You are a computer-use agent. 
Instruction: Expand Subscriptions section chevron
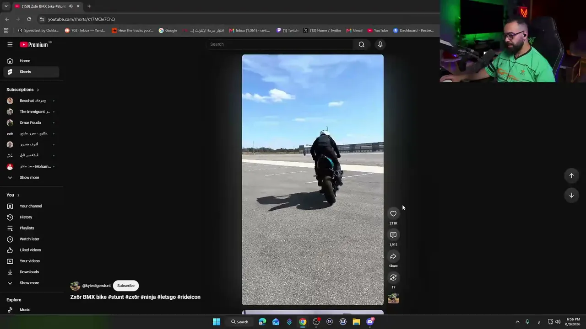(x=38, y=90)
